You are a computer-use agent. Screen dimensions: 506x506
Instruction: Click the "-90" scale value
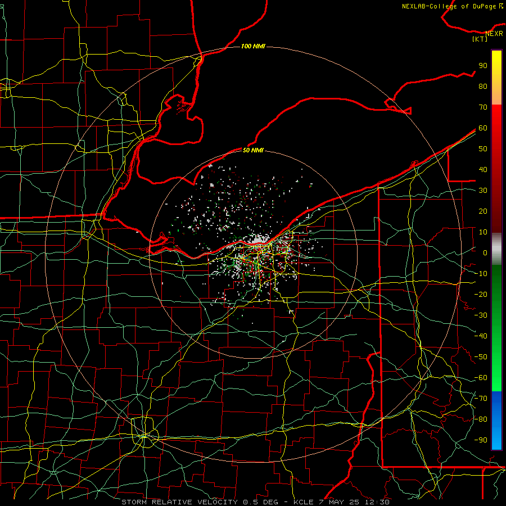[x=481, y=440]
